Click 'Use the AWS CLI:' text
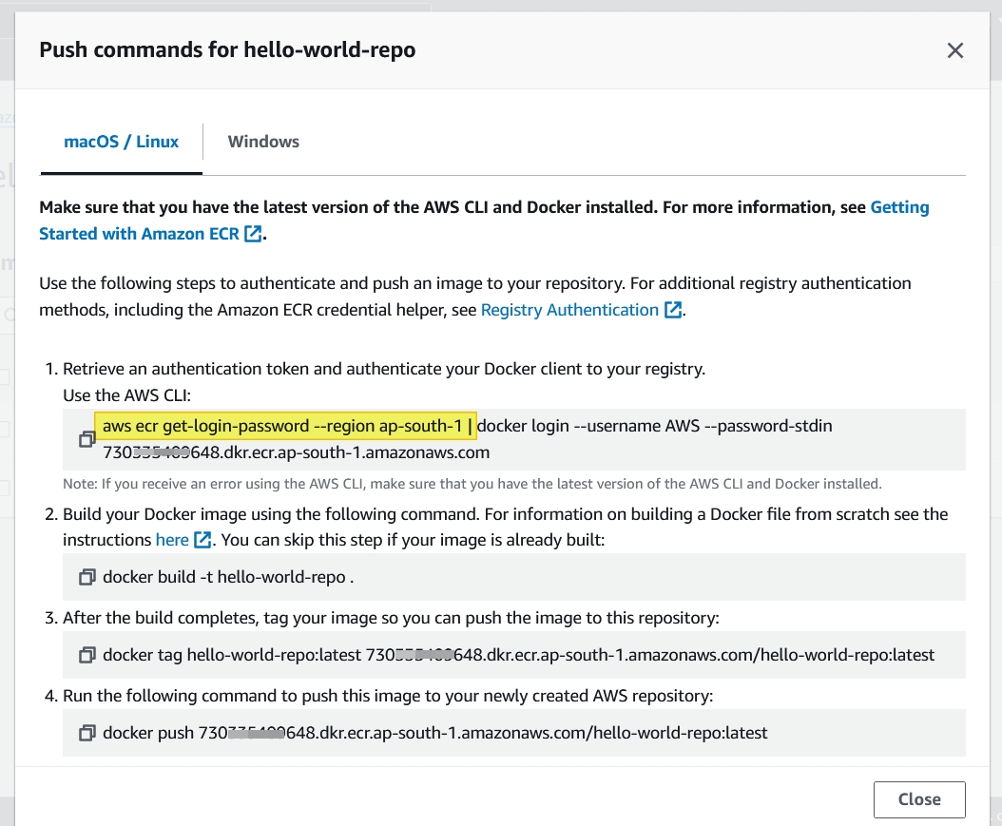 tap(126, 395)
